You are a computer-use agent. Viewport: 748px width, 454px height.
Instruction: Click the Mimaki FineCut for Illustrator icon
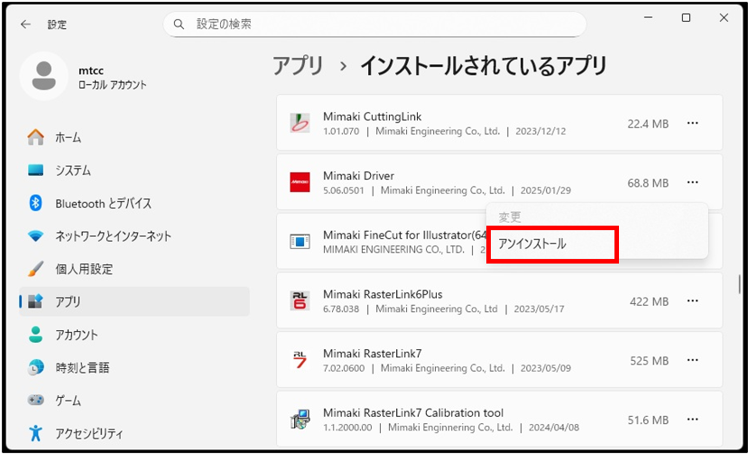300,242
